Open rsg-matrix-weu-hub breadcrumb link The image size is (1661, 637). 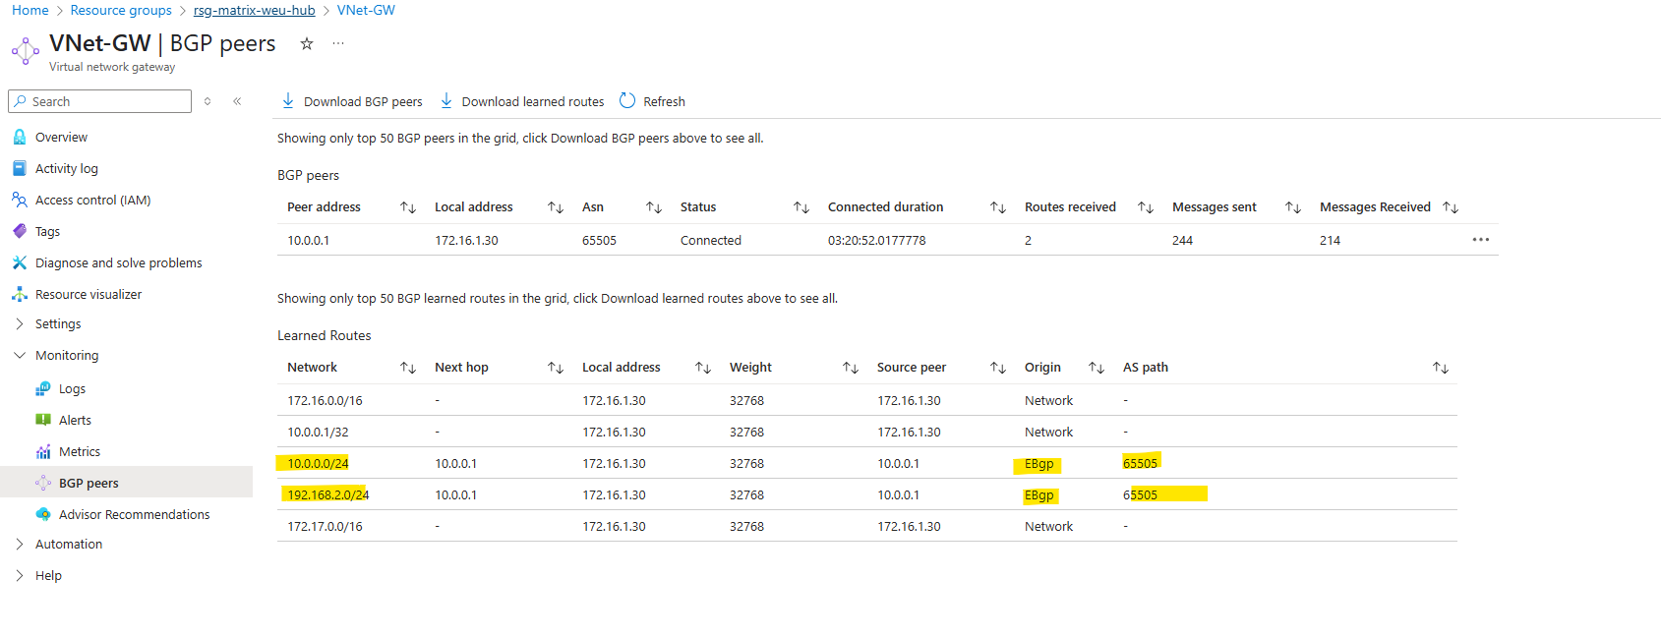pos(255,10)
